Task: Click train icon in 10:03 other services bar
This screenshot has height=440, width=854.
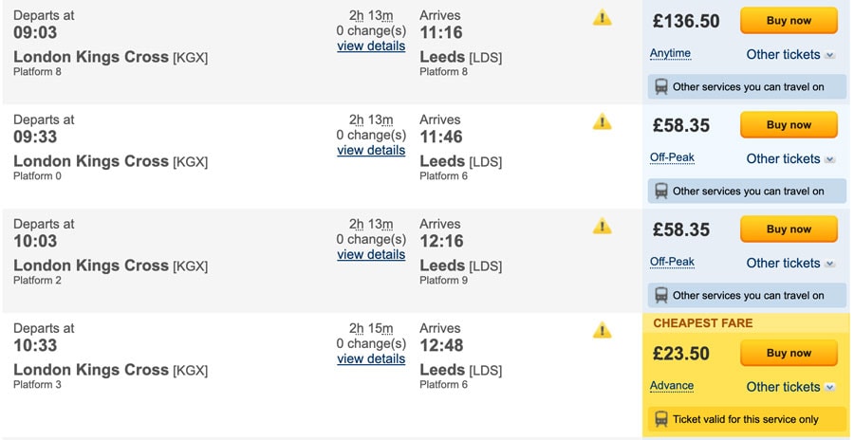Action: coord(661,295)
